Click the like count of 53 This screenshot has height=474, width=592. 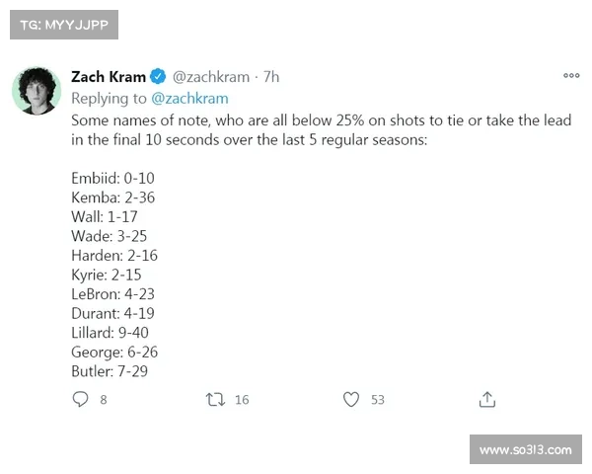pyautogui.click(x=377, y=400)
